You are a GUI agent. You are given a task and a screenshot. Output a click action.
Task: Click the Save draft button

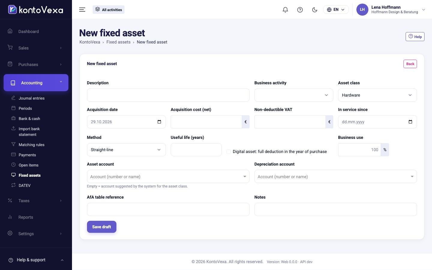pyautogui.click(x=102, y=227)
